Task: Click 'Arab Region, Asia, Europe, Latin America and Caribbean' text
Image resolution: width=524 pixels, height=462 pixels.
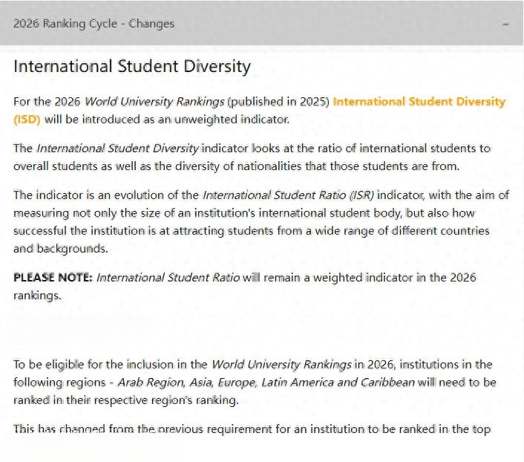Action: point(266,382)
